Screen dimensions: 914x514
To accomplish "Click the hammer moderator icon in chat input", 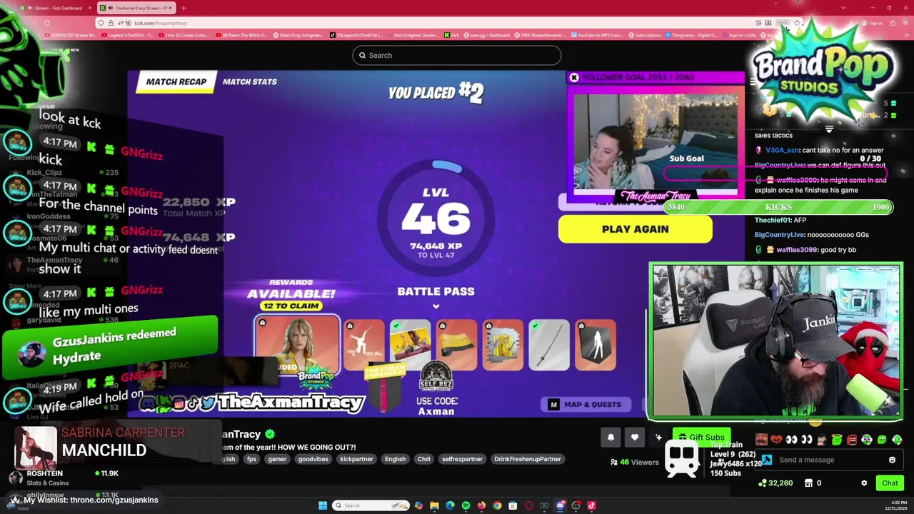I will point(767,460).
